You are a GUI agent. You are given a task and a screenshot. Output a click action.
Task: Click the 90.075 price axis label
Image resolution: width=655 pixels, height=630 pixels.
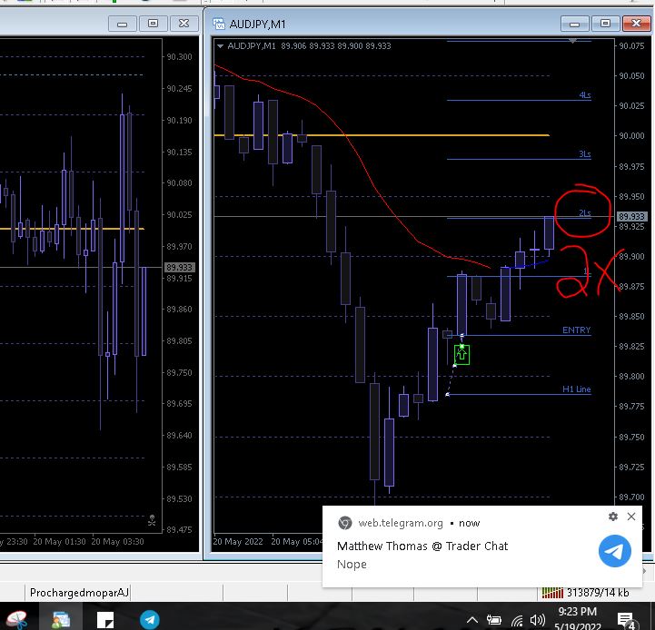click(x=631, y=46)
